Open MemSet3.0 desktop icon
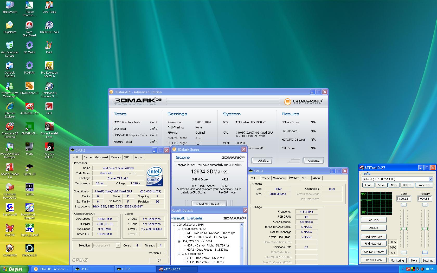The width and height of the screenshot is (437, 273). pos(29,250)
